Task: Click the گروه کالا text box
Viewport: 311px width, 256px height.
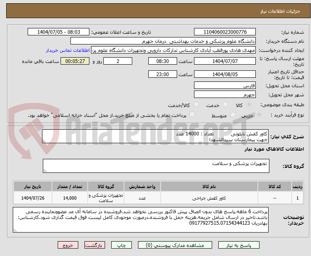Action: tap(156, 166)
